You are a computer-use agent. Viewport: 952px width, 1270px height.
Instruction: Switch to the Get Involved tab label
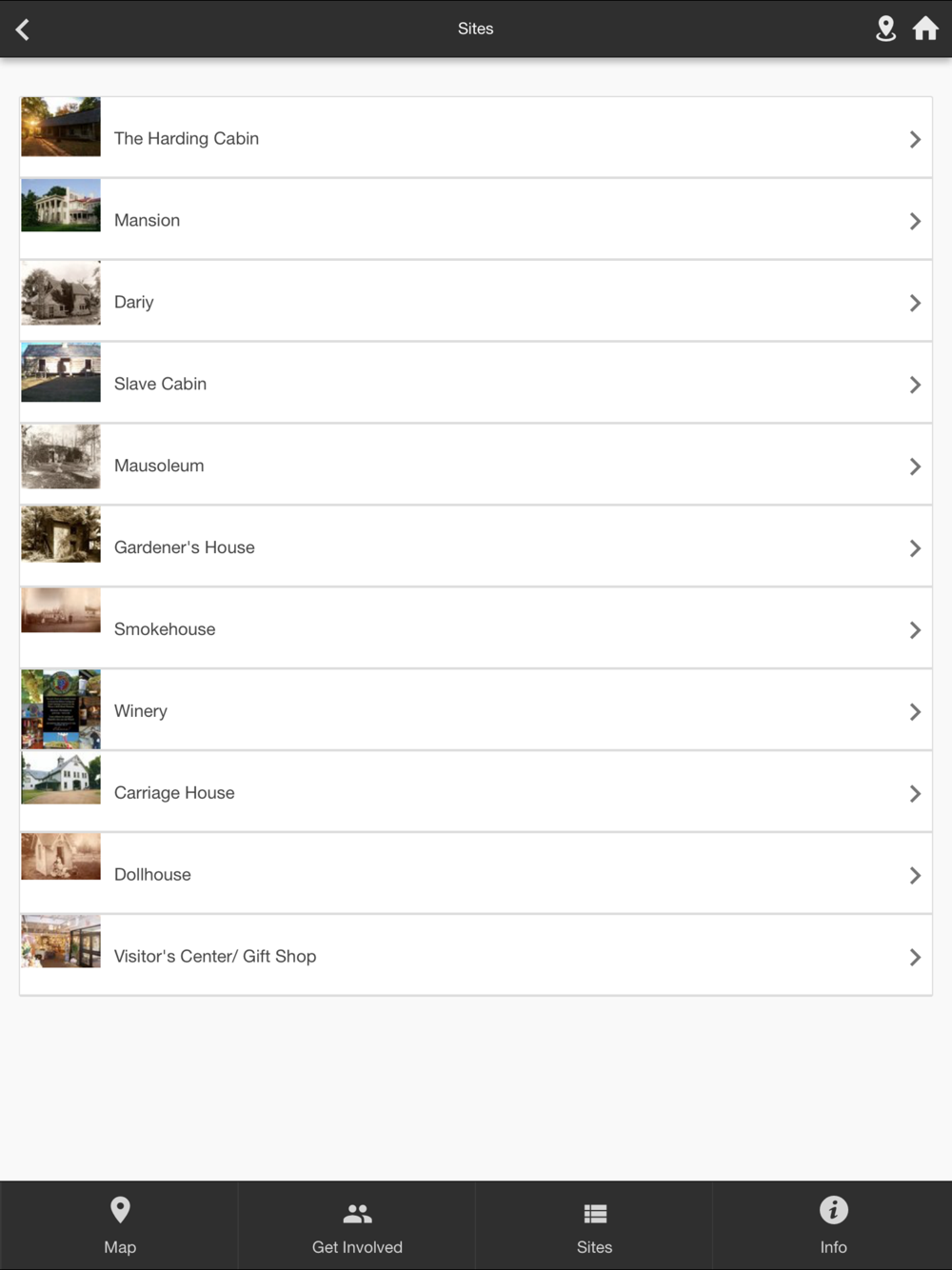[x=357, y=1247]
